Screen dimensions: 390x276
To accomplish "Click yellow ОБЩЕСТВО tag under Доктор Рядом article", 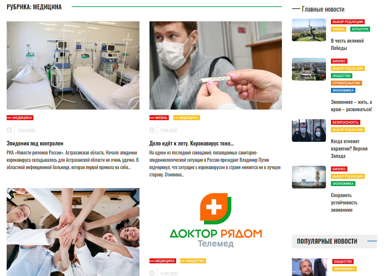I will pyautogui.click(x=193, y=261).
